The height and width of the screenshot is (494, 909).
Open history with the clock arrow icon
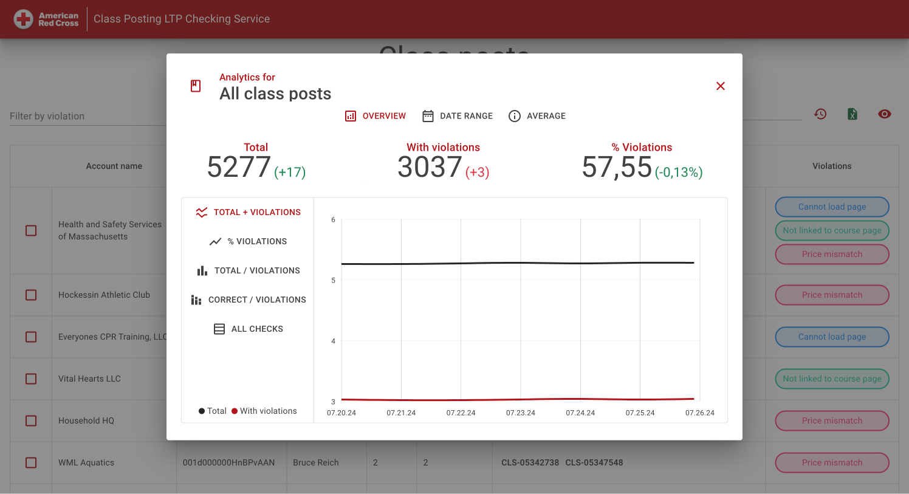tap(820, 114)
